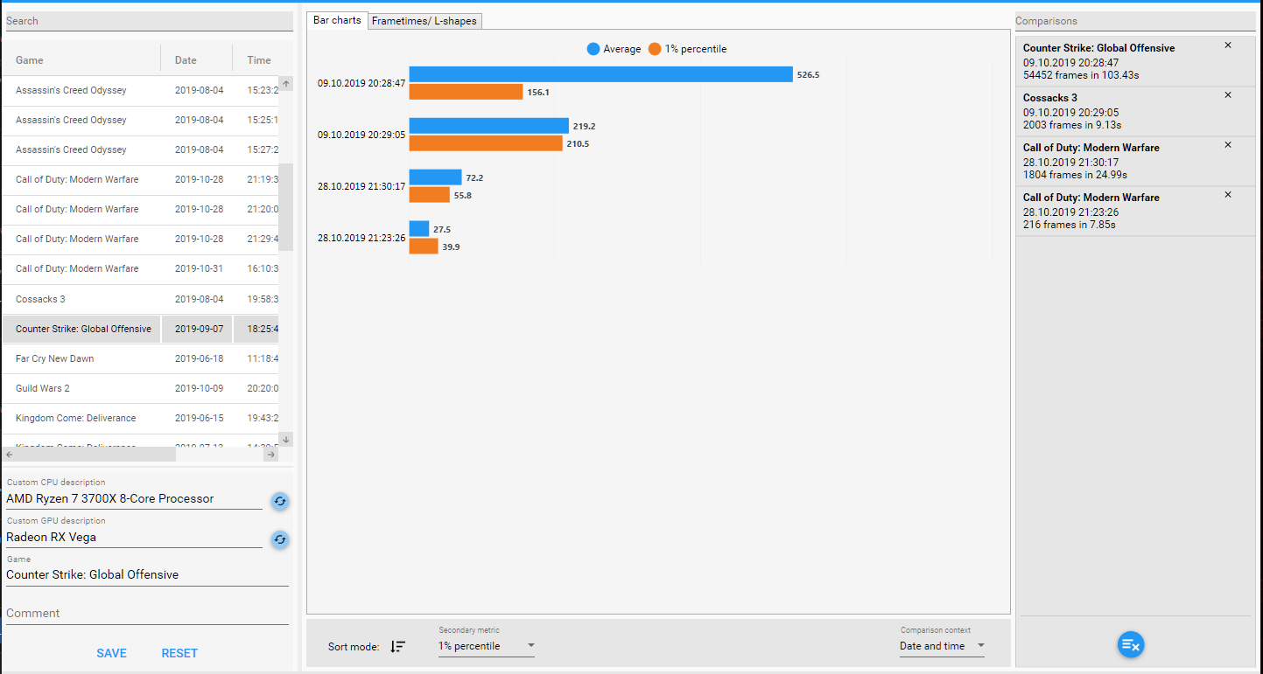Select Assassin's Creed Odyssey 15:25 record
This screenshot has width=1263, height=674.
point(140,120)
